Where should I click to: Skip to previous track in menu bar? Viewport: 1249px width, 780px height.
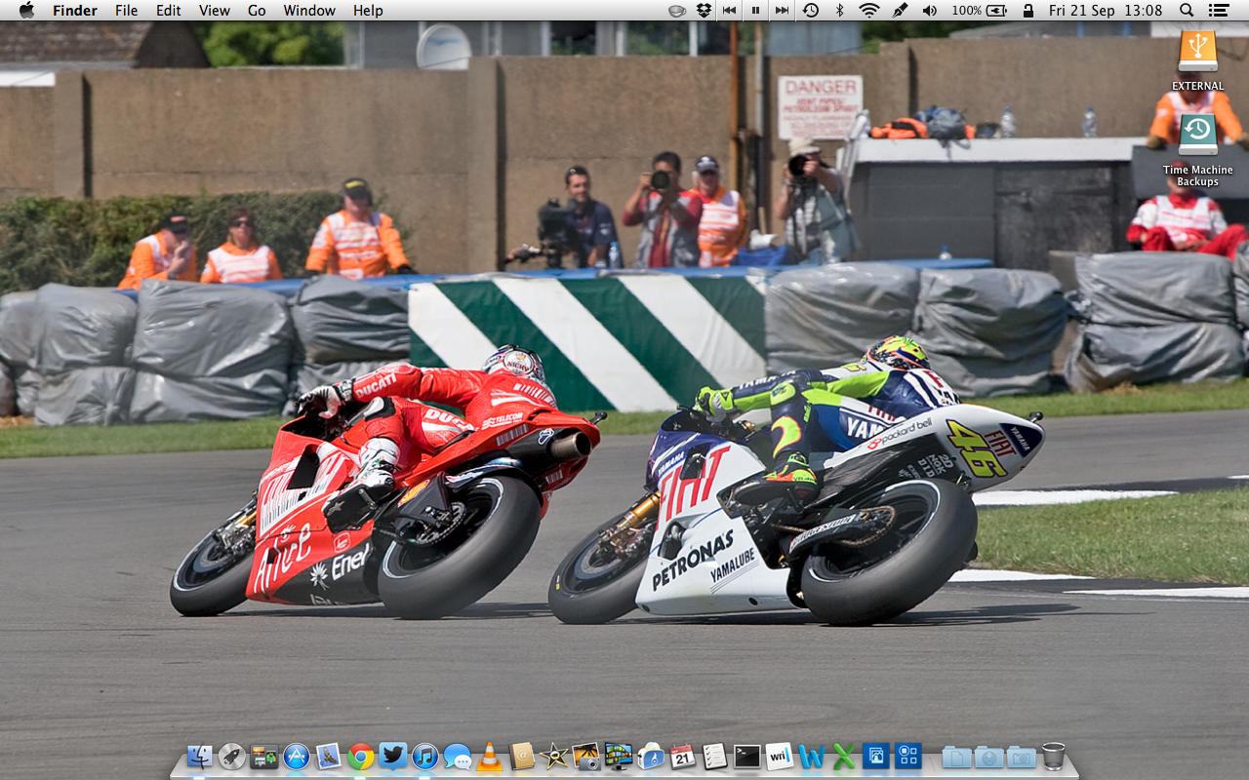(730, 11)
